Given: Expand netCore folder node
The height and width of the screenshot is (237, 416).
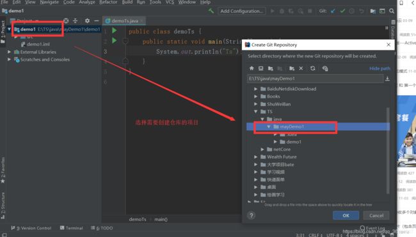Looking at the screenshot, I should 262,149.
